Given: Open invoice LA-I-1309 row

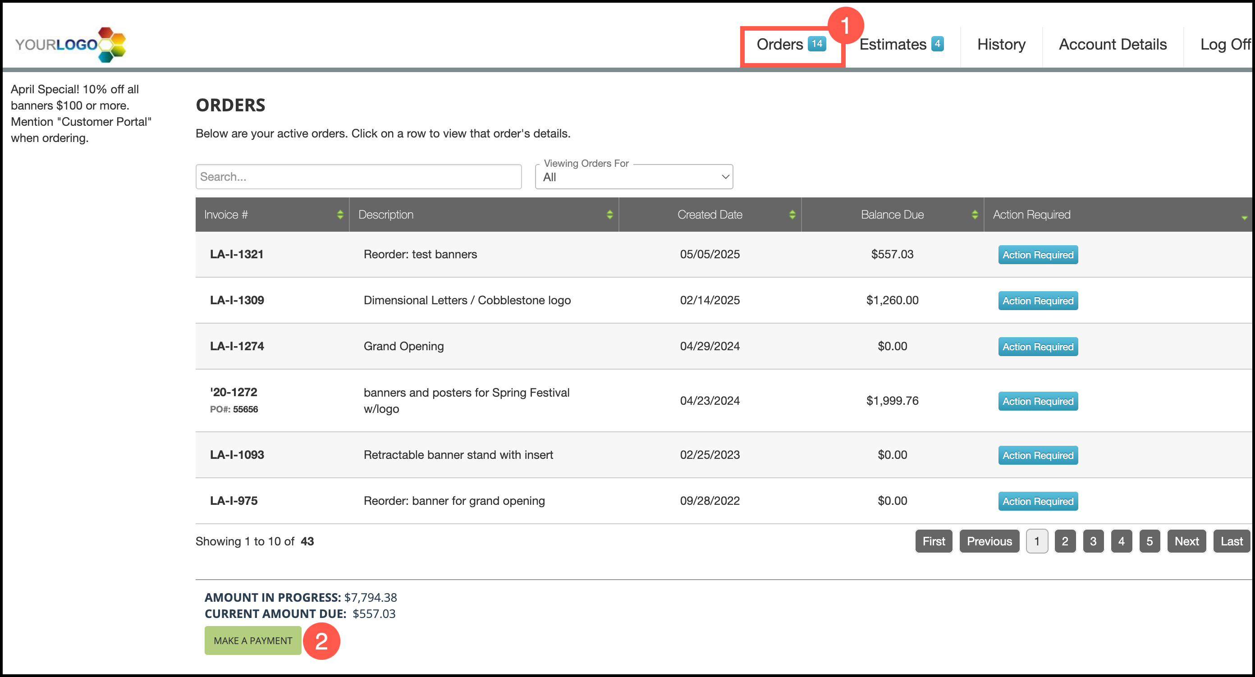Looking at the screenshot, I should (237, 300).
